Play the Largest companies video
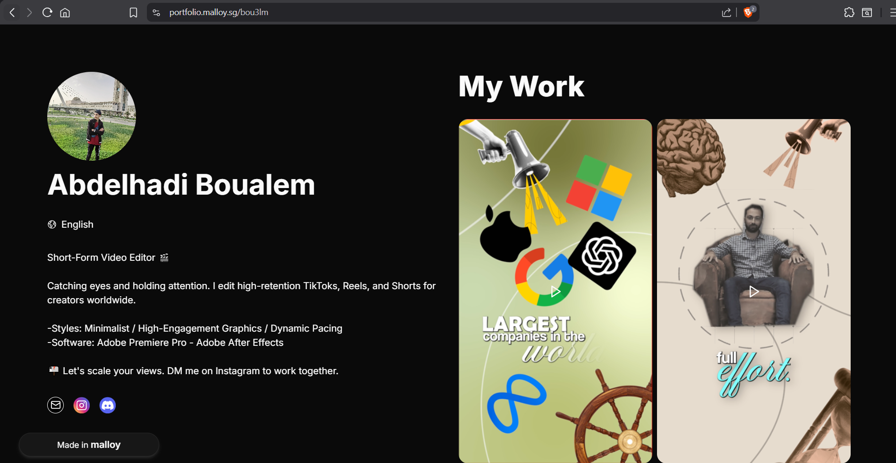Viewport: 896px width, 463px height. (x=555, y=292)
